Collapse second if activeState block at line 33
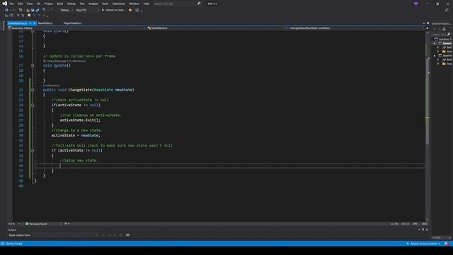The image size is (453, 255). [x=33, y=151]
